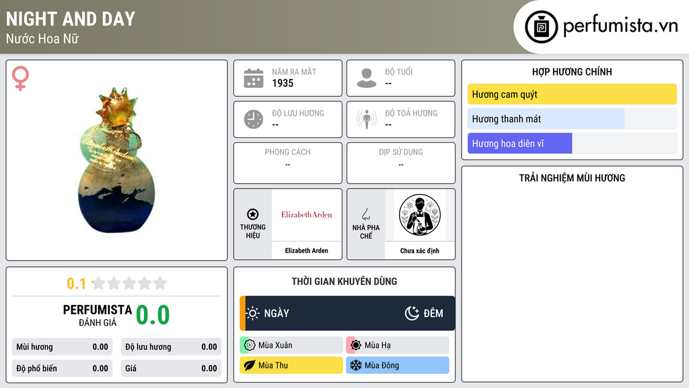Screen dimensions: 689x388
Task: Select the Mùa Thu season chip
Action: pos(291,365)
